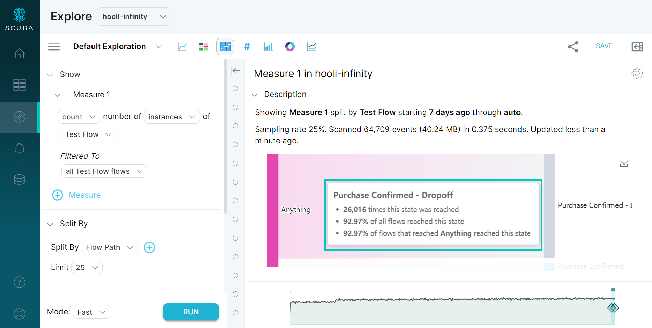Click the time range slider diamond handle

[613, 308]
